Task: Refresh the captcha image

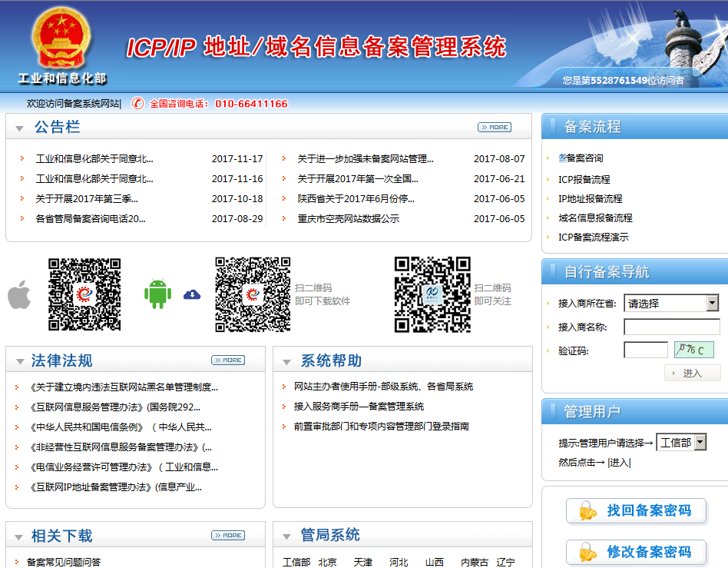Action: click(693, 350)
